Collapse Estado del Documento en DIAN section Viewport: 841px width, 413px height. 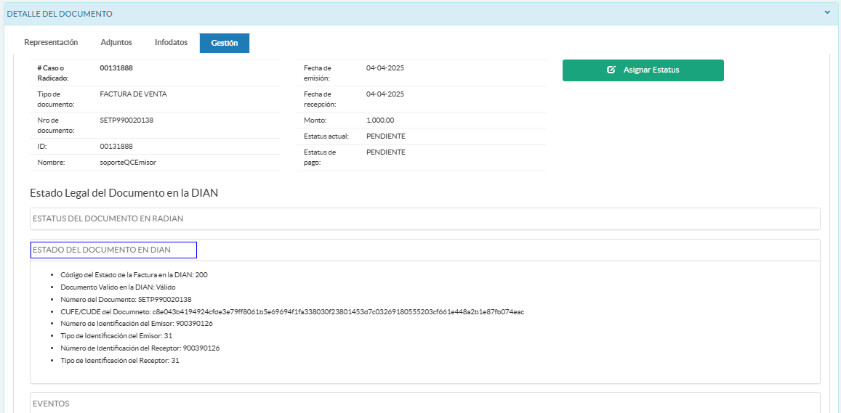pos(102,250)
